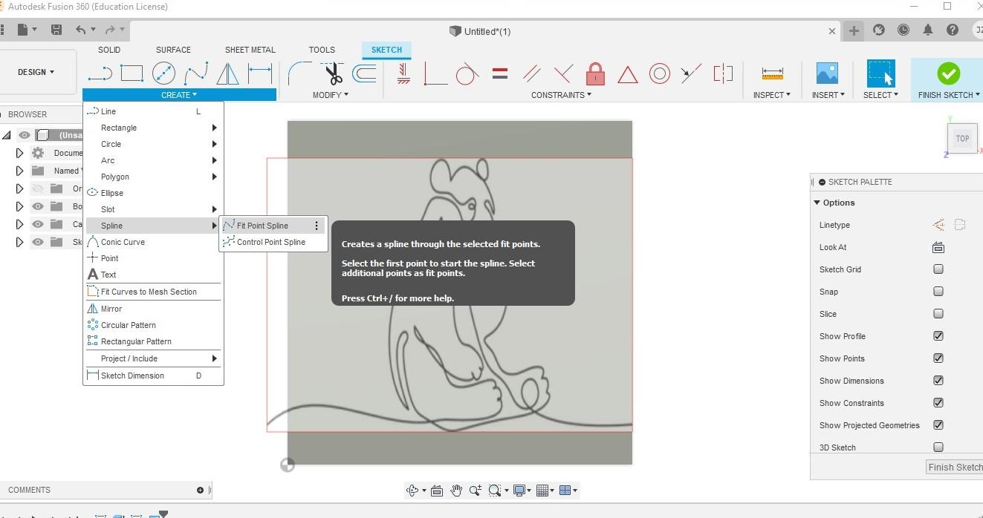Image resolution: width=983 pixels, height=518 pixels.
Task: Collapse the Sketch Palette Options section
Action: coord(817,203)
